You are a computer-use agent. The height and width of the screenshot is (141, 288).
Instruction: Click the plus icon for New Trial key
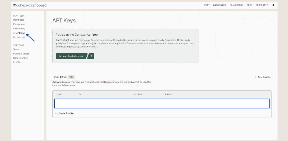coord(256,77)
